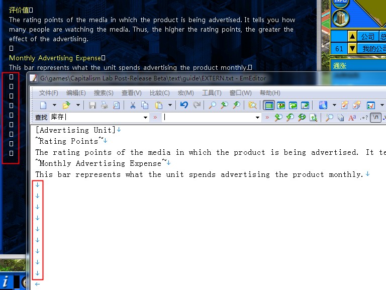Click the game's up arrow button
The width and height of the screenshot is (386, 290).
click(352, 36)
